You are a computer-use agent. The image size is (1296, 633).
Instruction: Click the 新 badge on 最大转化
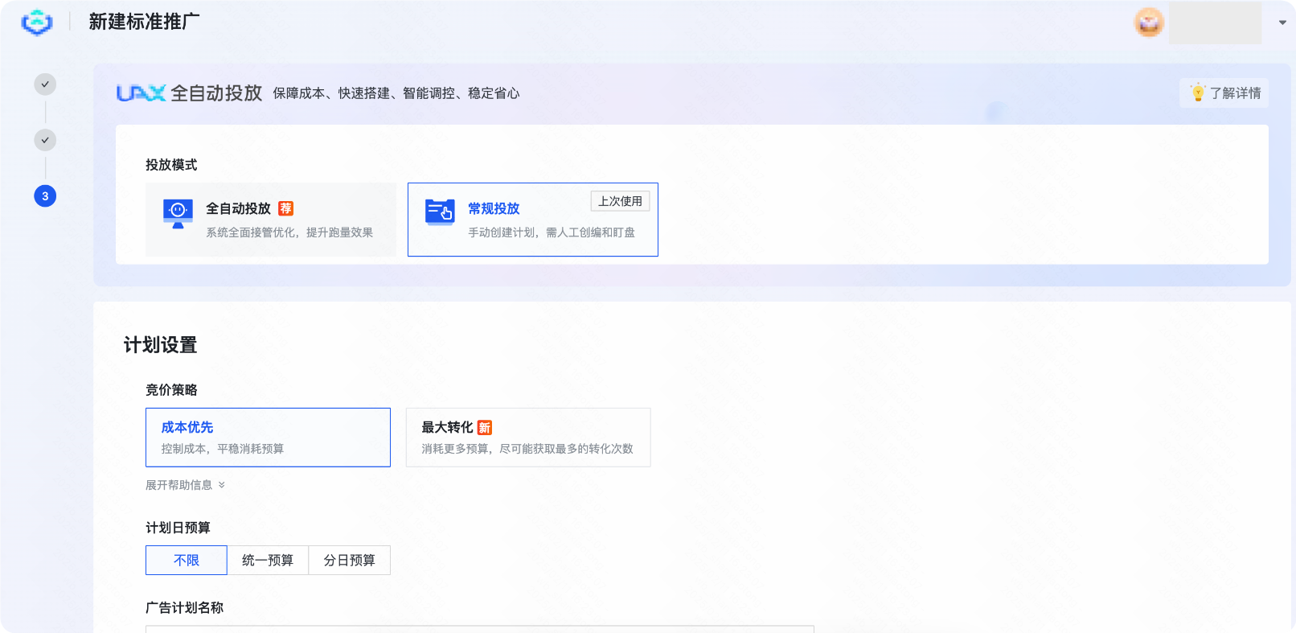coord(485,428)
